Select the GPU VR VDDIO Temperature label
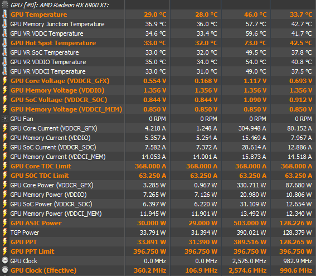The width and height of the screenshot is (316, 276). (x=48, y=62)
